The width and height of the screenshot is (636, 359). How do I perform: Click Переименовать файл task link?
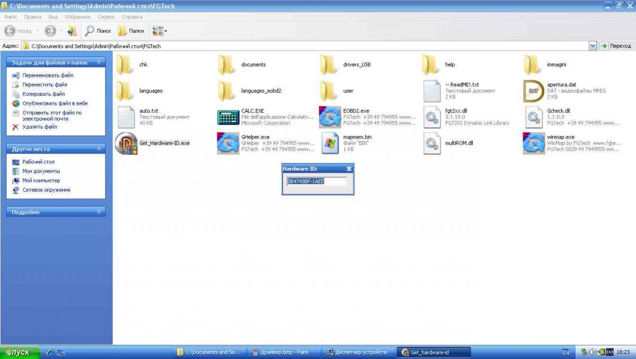coord(48,75)
